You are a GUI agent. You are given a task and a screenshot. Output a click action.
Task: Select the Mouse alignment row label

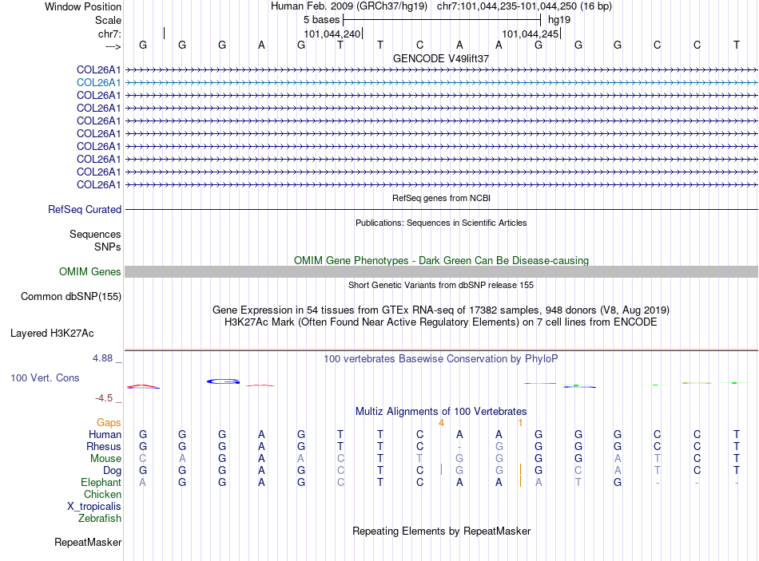coord(105,459)
